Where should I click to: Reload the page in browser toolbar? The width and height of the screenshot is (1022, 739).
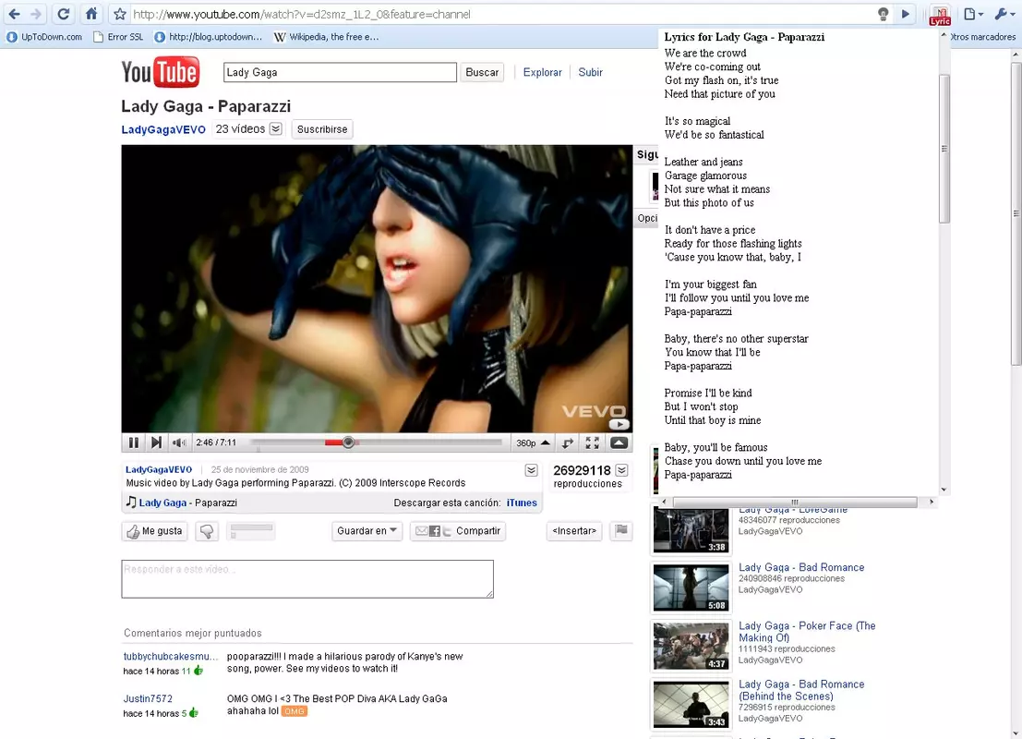point(63,14)
